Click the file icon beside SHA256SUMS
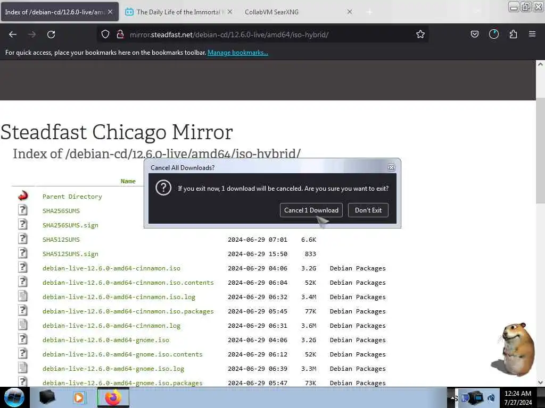 click(22, 210)
